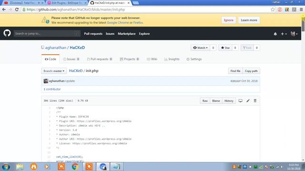Open the HaCKeD repository title link
305x171 pixels.
pos(77,47)
